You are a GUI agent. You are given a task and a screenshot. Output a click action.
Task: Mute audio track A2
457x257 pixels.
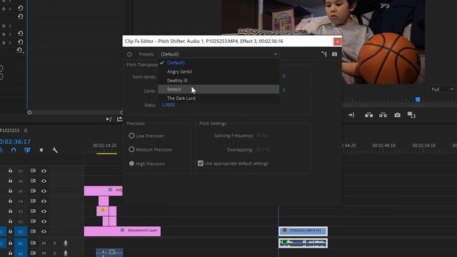(44, 253)
